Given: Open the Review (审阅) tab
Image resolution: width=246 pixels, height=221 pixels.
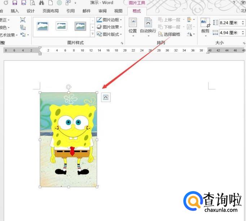Looking at the screenshot, I should tap(102, 11).
